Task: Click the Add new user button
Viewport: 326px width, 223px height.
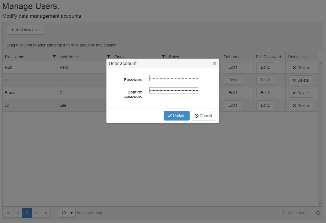Action: 26,30
